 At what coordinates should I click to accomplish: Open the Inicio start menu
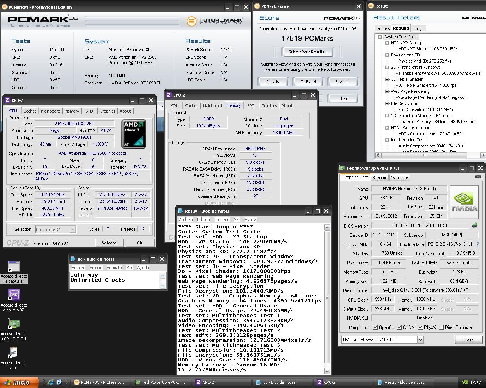pos(19,382)
